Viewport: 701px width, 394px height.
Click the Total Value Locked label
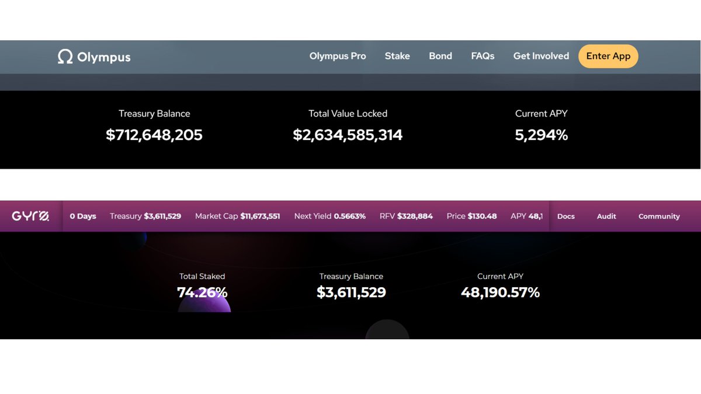[348, 114]
